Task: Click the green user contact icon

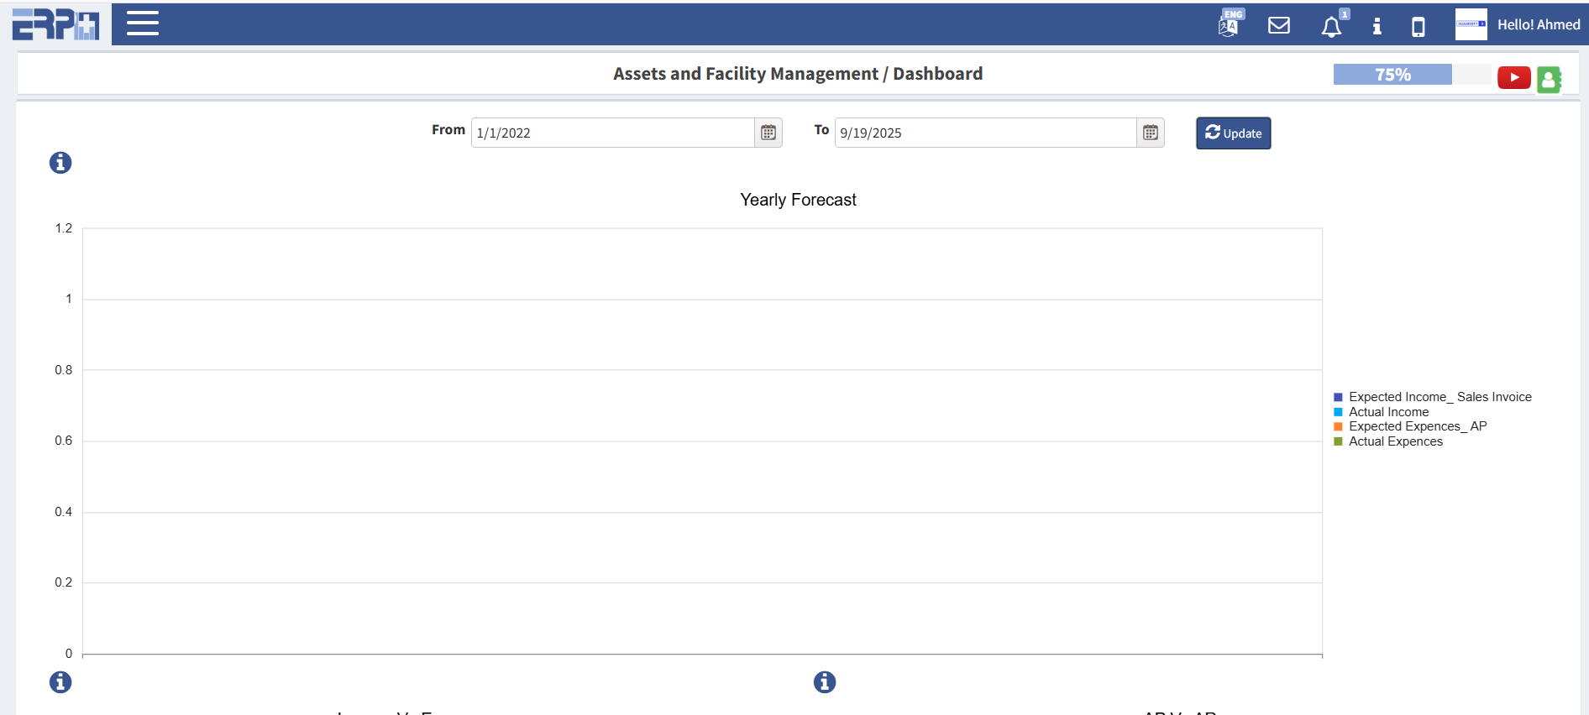Action: point(1549,80)
